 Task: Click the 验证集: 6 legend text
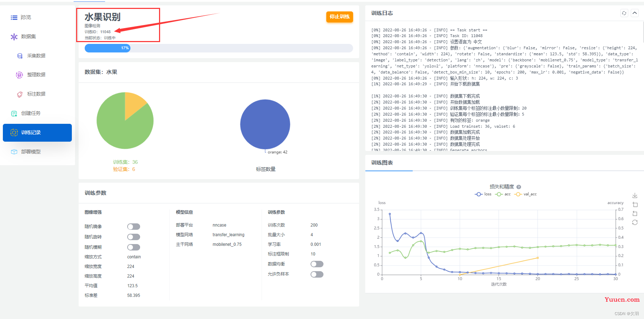point(124,169)
